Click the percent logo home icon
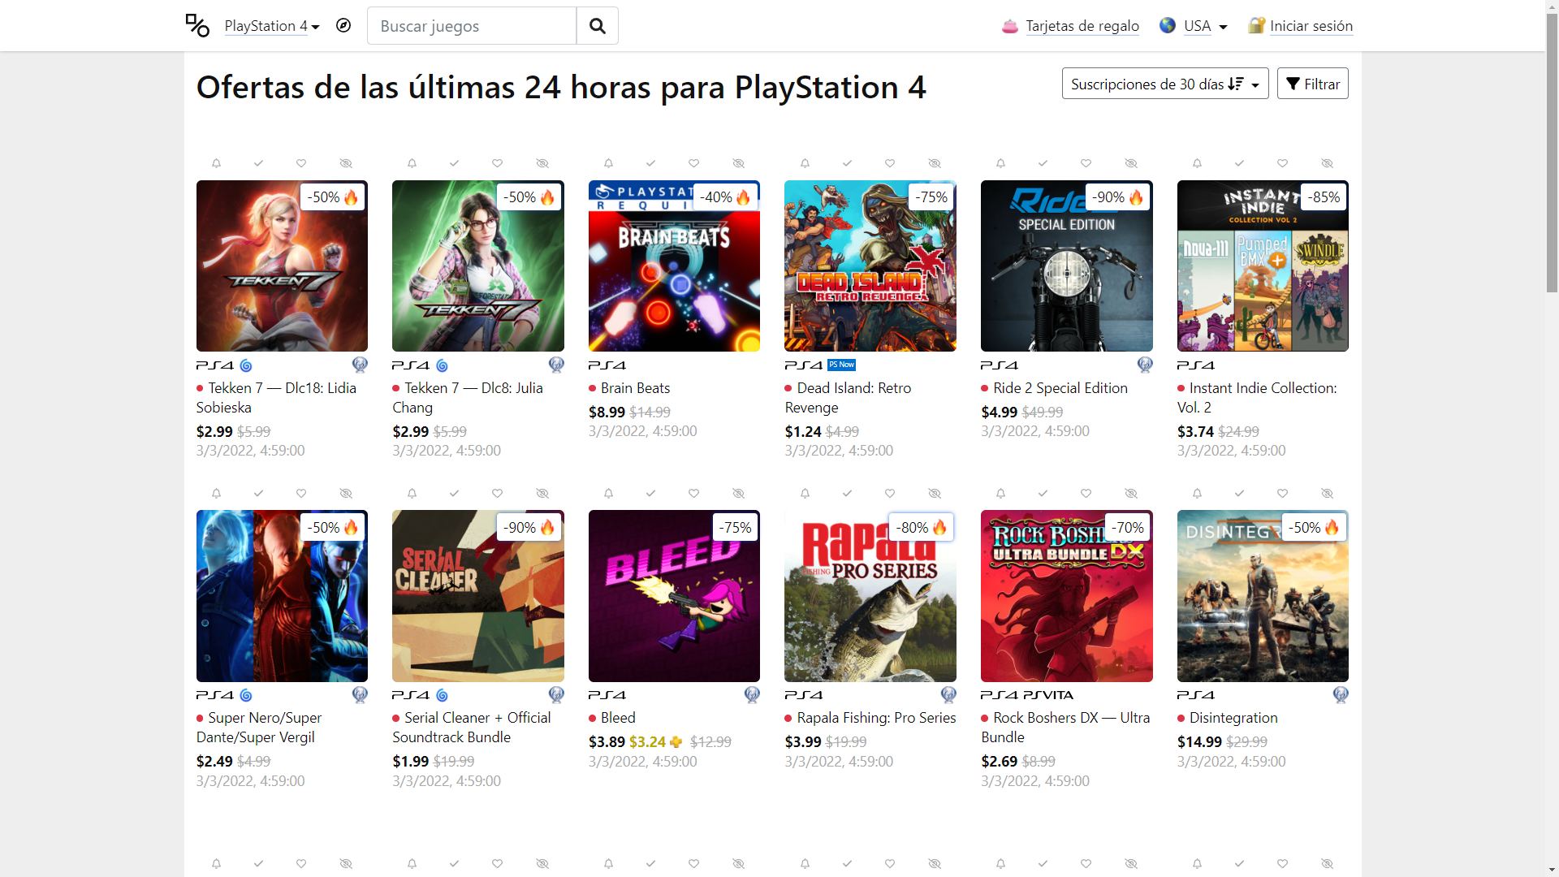1559x877 pixels. 197,25
